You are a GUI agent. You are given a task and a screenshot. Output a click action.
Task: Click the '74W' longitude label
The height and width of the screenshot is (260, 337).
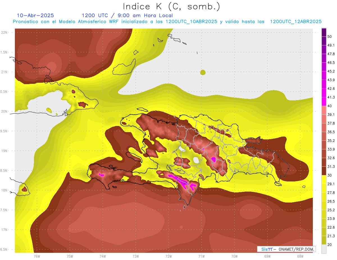click(x=103, y=256)
